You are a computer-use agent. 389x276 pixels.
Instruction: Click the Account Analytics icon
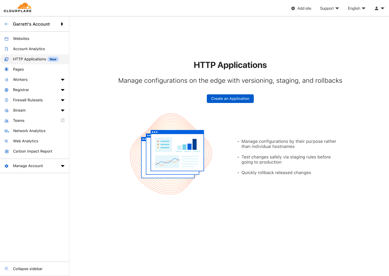tap(6, 49)
